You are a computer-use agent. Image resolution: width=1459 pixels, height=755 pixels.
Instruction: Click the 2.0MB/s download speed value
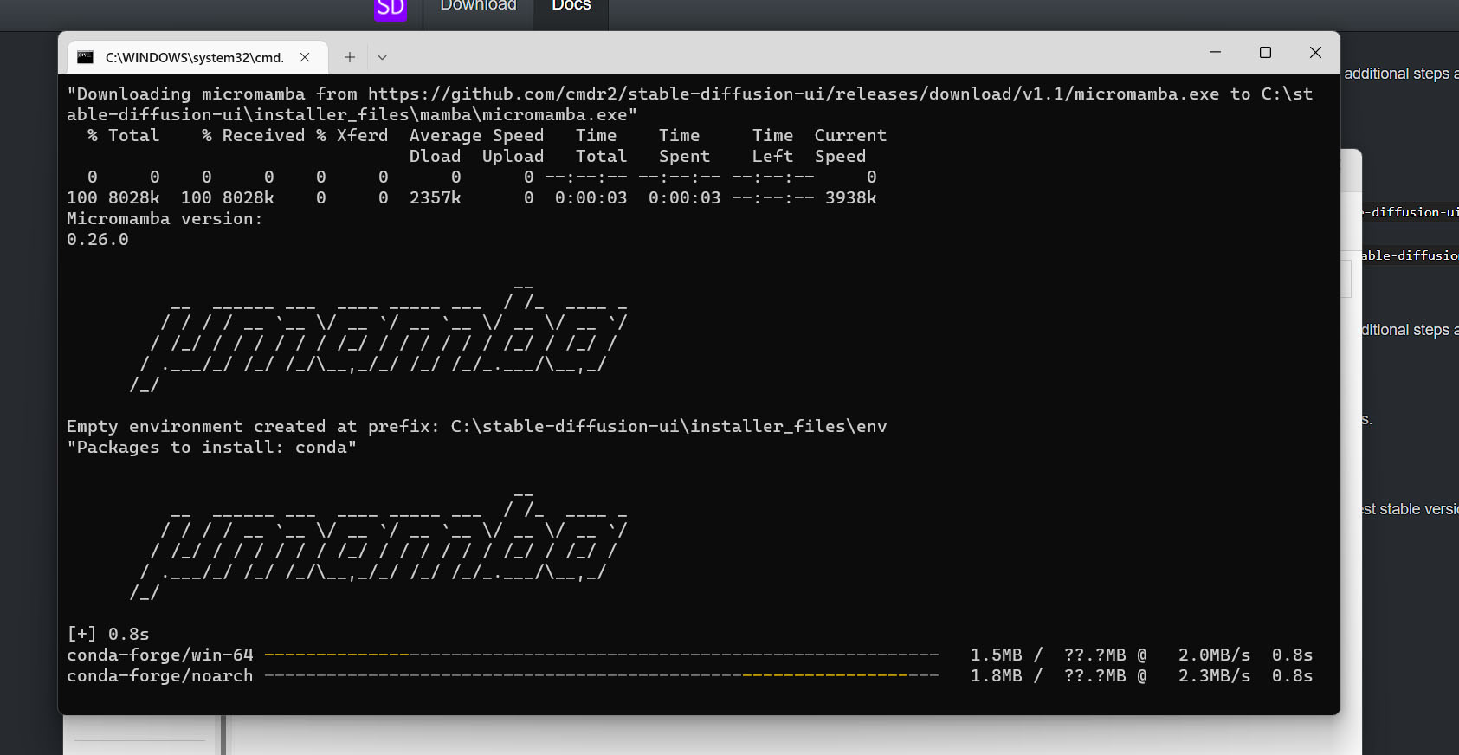[1214, 655]
